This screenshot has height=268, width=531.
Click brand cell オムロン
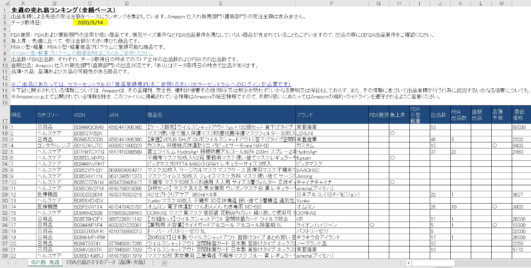tap(332, 207)
